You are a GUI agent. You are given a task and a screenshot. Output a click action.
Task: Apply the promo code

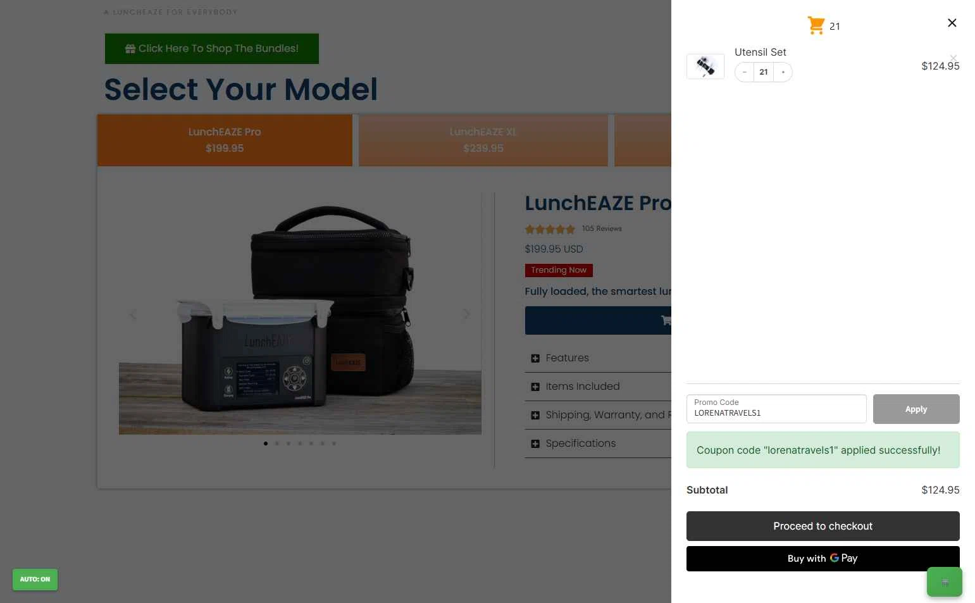tap(916, 409)
